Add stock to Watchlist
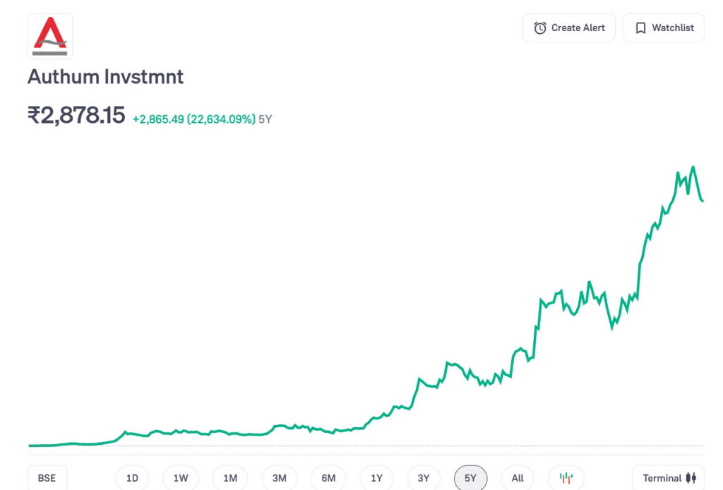 [664, 28]
